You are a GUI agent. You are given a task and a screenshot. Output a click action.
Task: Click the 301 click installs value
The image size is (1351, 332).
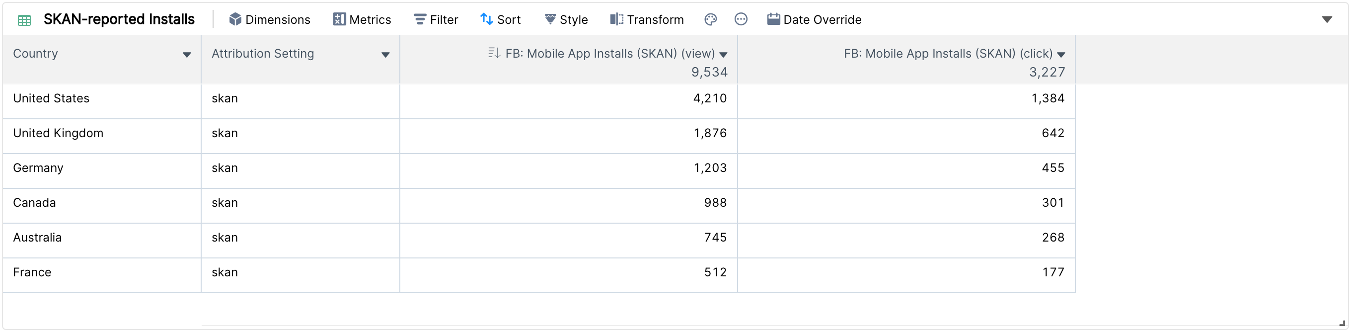tap(1053, 203)
